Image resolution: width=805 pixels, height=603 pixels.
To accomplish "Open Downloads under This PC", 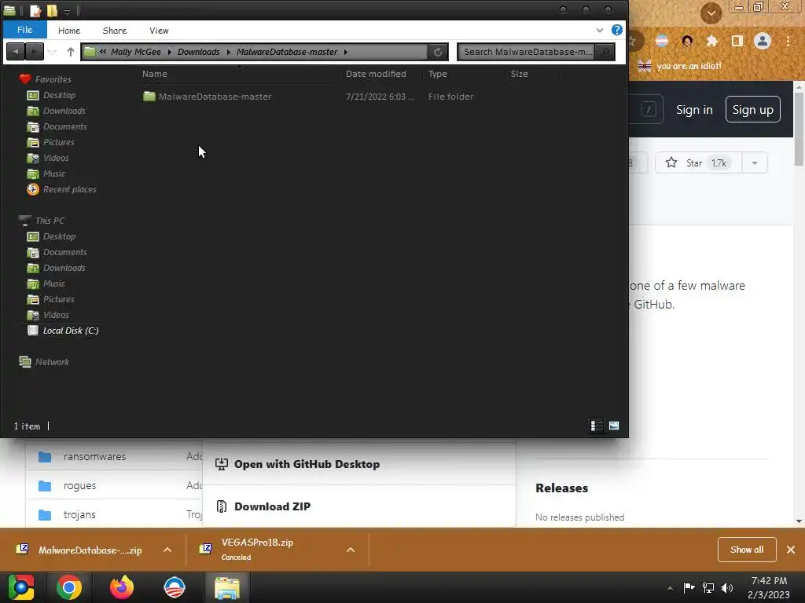I will (x=64, y=268).
